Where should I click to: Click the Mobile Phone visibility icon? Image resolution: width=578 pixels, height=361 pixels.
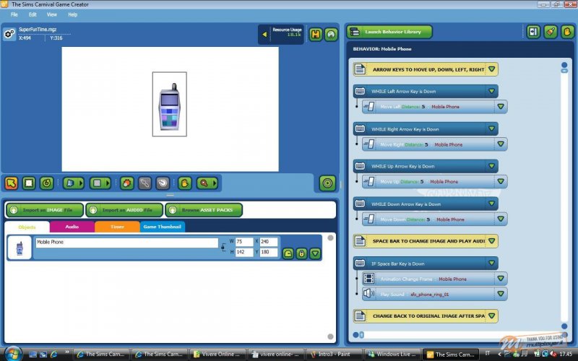click(x=288, y=253)
